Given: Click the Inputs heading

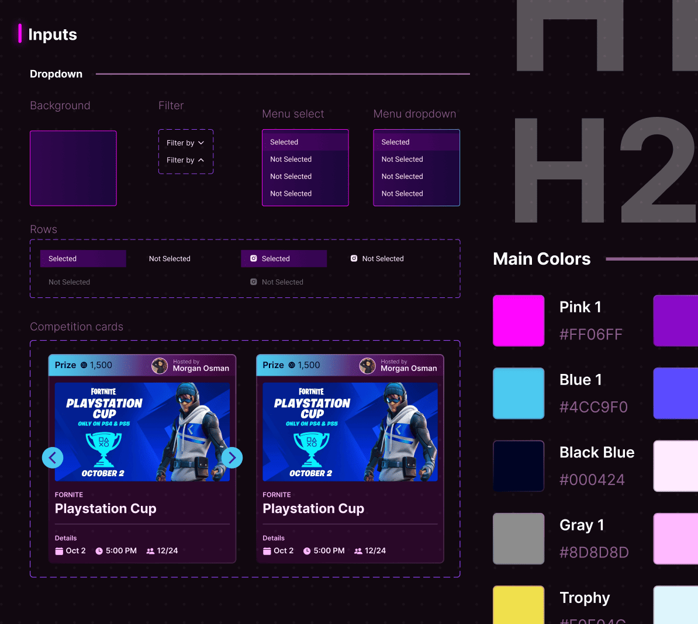Looking at the screenshot, I should 53,34.
